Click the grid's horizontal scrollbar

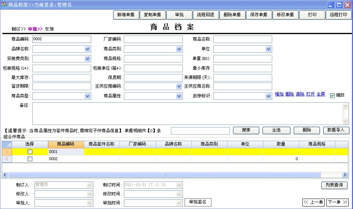164,175
